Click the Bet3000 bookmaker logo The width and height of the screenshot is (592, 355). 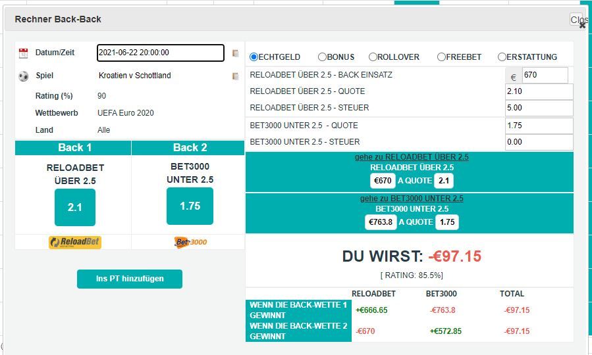pyautogui.click(x=191, y=242)
